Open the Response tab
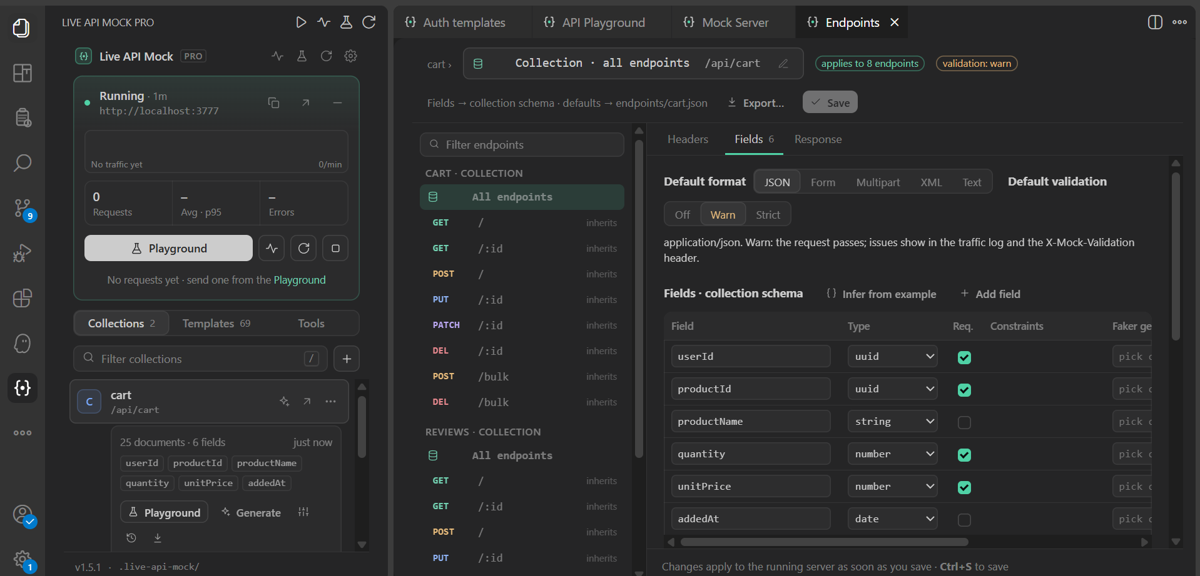The height and width of the screenshot is (576, 1200). (x=818, y=139)
